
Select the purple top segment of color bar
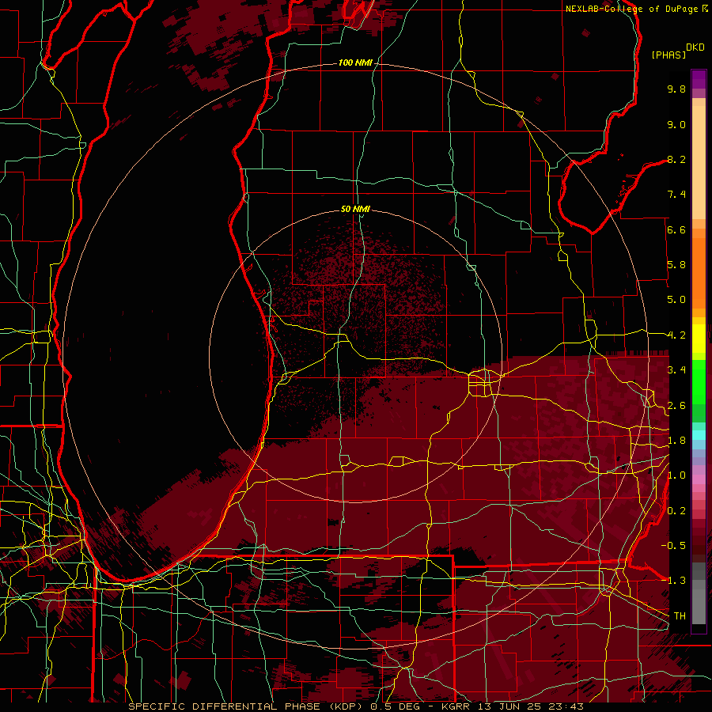[x=699, y=79]
